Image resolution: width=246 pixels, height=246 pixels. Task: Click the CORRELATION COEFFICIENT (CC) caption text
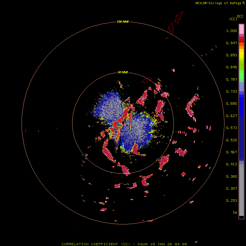point(96,244)
